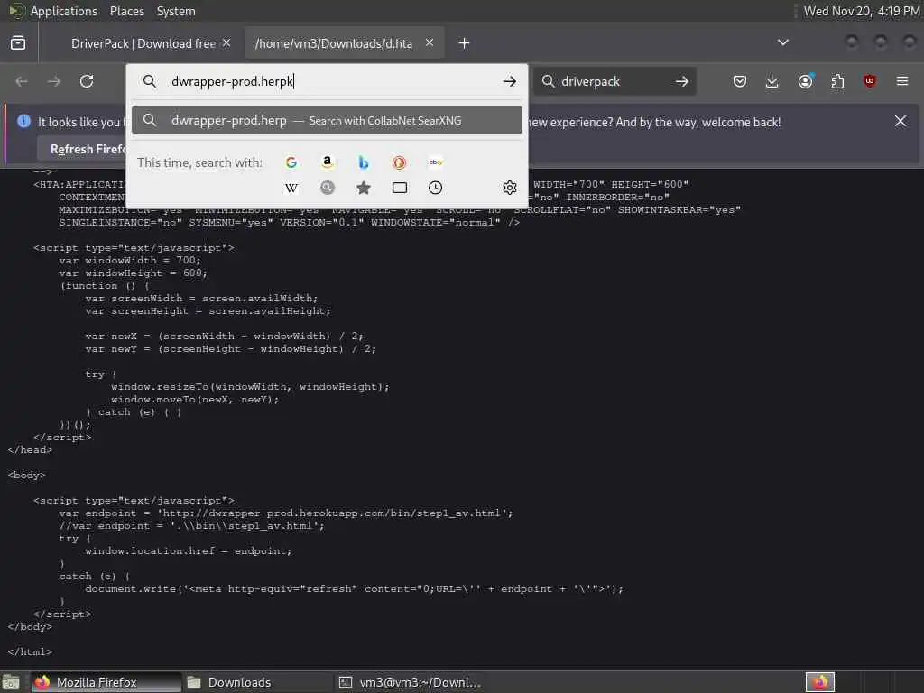
Task: Search this time with Wikipedia
Action: pyautogui.click(x=291, y=188)
